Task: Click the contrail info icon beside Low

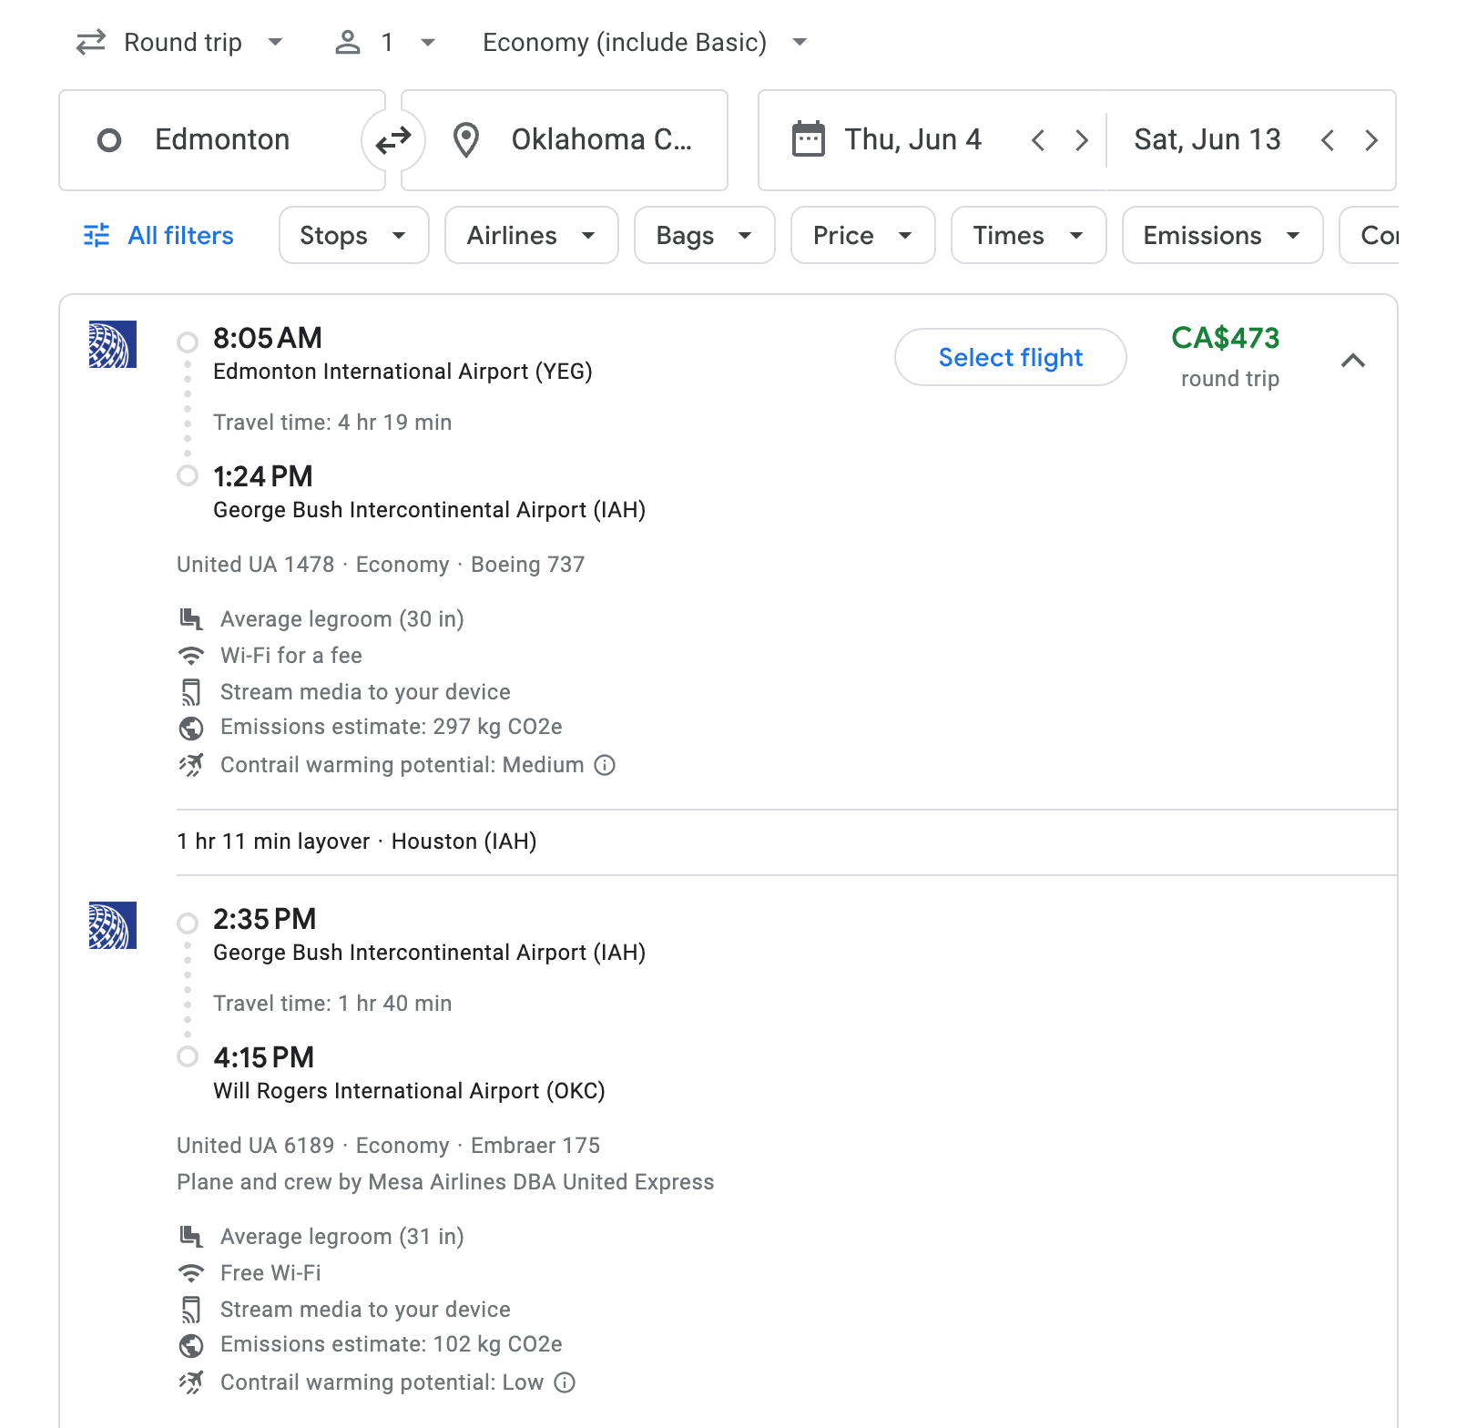Action: coord(565,1382)
